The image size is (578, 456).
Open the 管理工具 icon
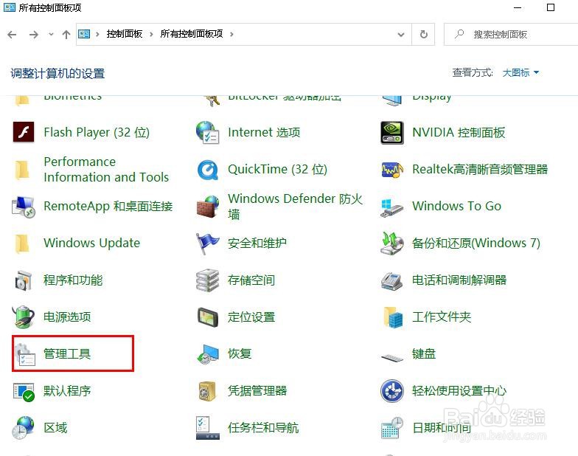tap(24, 354)
